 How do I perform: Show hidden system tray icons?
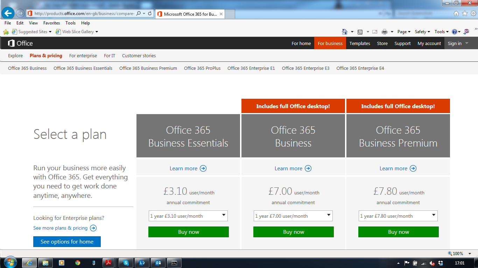[x=398, y=263]
